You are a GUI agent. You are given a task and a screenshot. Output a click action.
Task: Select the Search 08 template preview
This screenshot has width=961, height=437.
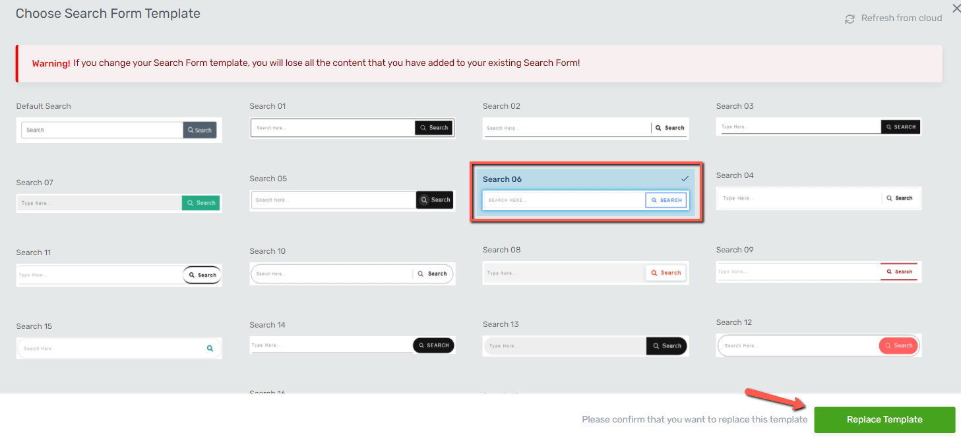(585, 273)
